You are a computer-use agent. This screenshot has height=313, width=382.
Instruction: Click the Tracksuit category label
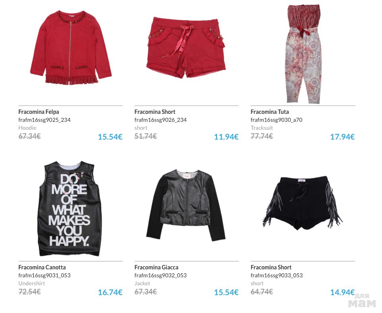click(x=262, y=128)
